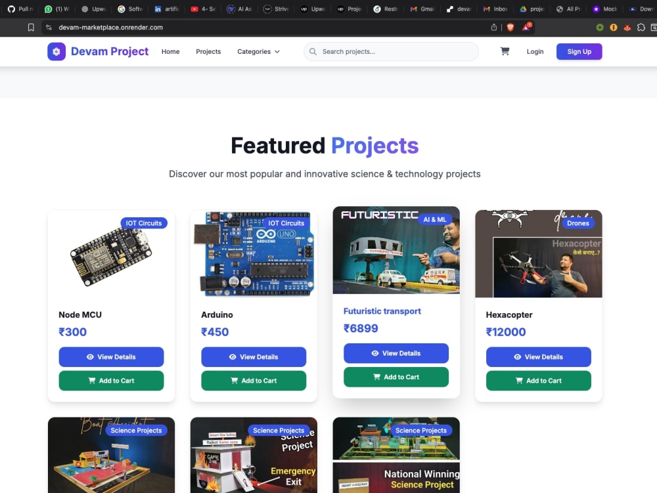
Task: Switch to the WhatsApp browser tab
Action: pos(57,9)
